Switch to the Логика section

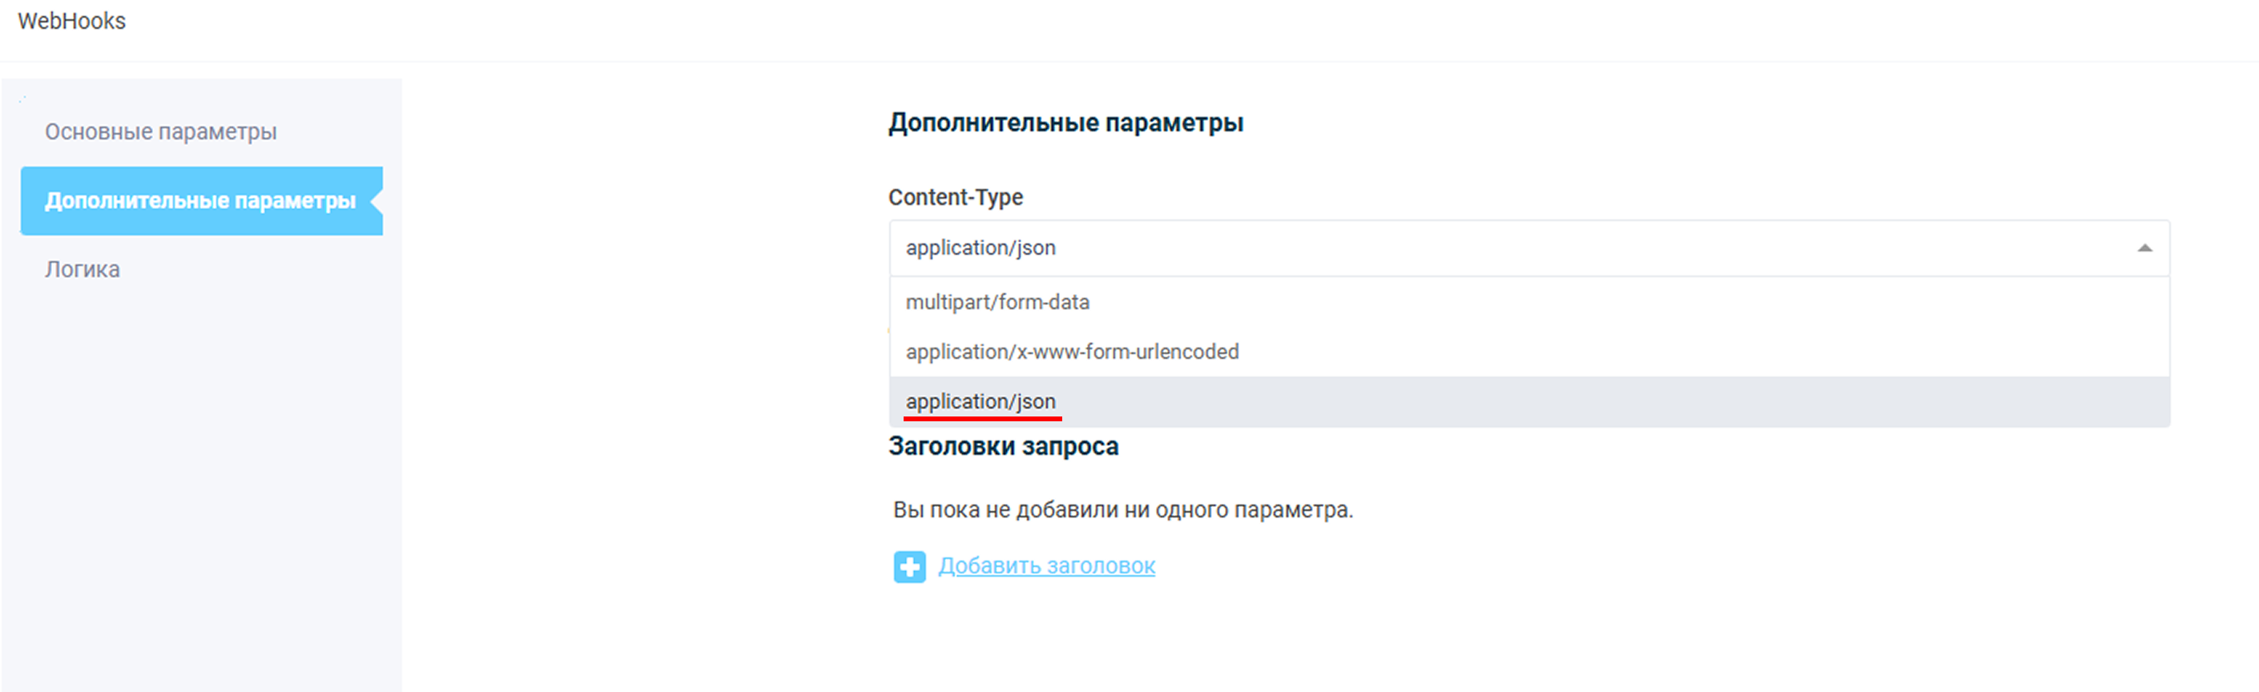pos(83,269)
